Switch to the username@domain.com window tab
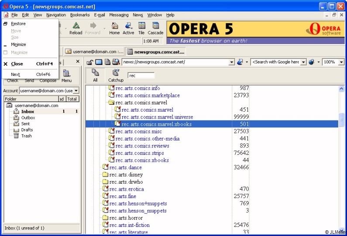Viewport: 347px width, 236px height. (x=94, y=51)
